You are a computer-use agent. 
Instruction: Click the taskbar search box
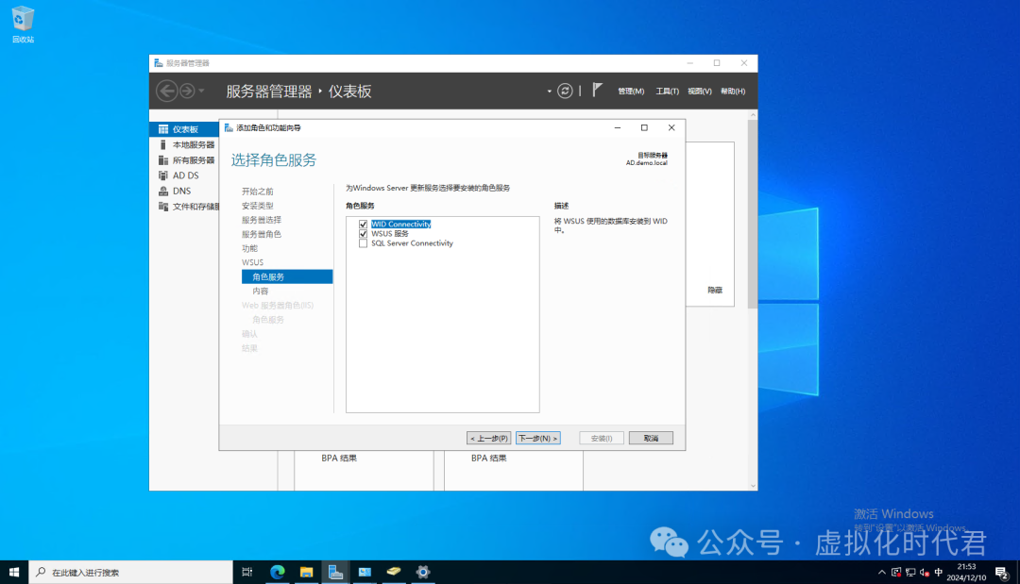[130, 573]
